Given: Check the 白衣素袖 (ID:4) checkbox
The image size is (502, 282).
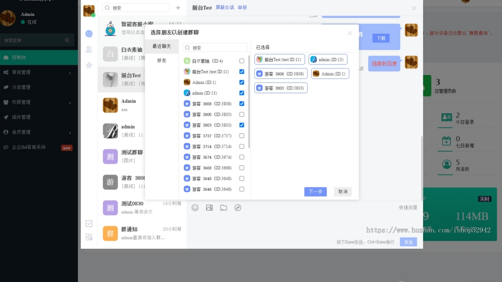Looking at the screenshot, I should point(242,61).
